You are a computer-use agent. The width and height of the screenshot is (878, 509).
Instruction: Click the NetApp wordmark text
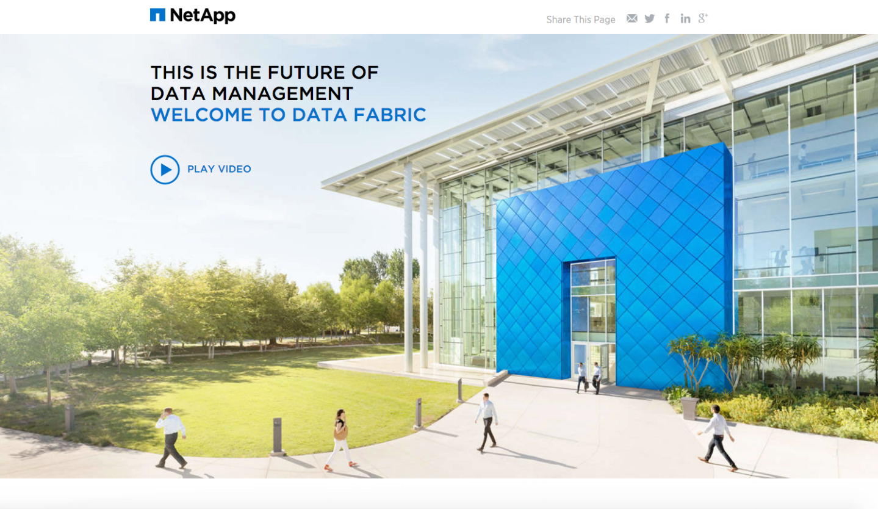(203, 15)
